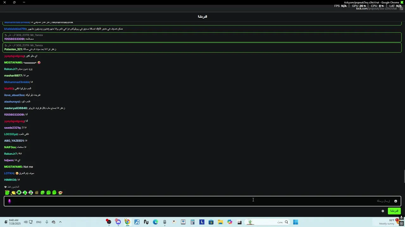Image resolution: width=405 pixels, height=227 pixels.
Task: Click the network display icon in tray
Action: 31,222
